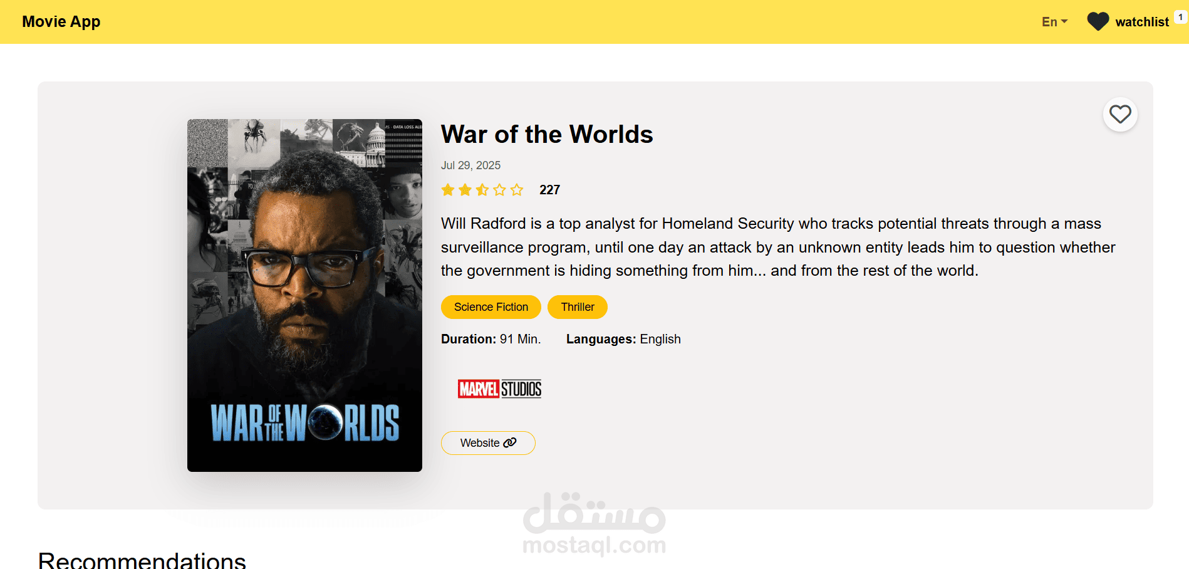Click the watchlist count badge

point(1180,18)
